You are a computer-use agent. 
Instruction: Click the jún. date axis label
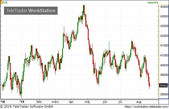click(105, 102)
